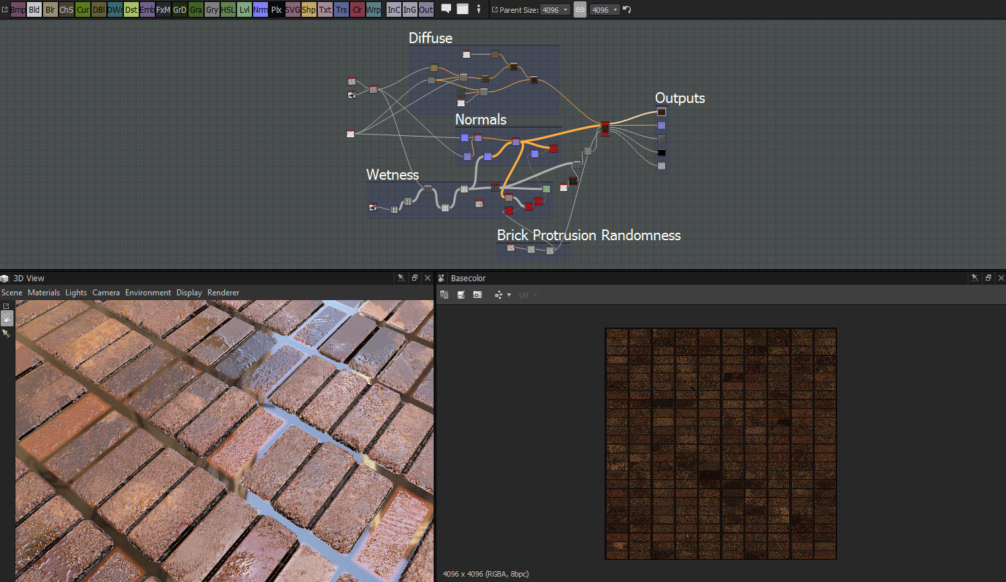Take a screenshot with the camera icon
The image size is (1006, 582).
tap(477, 295)
